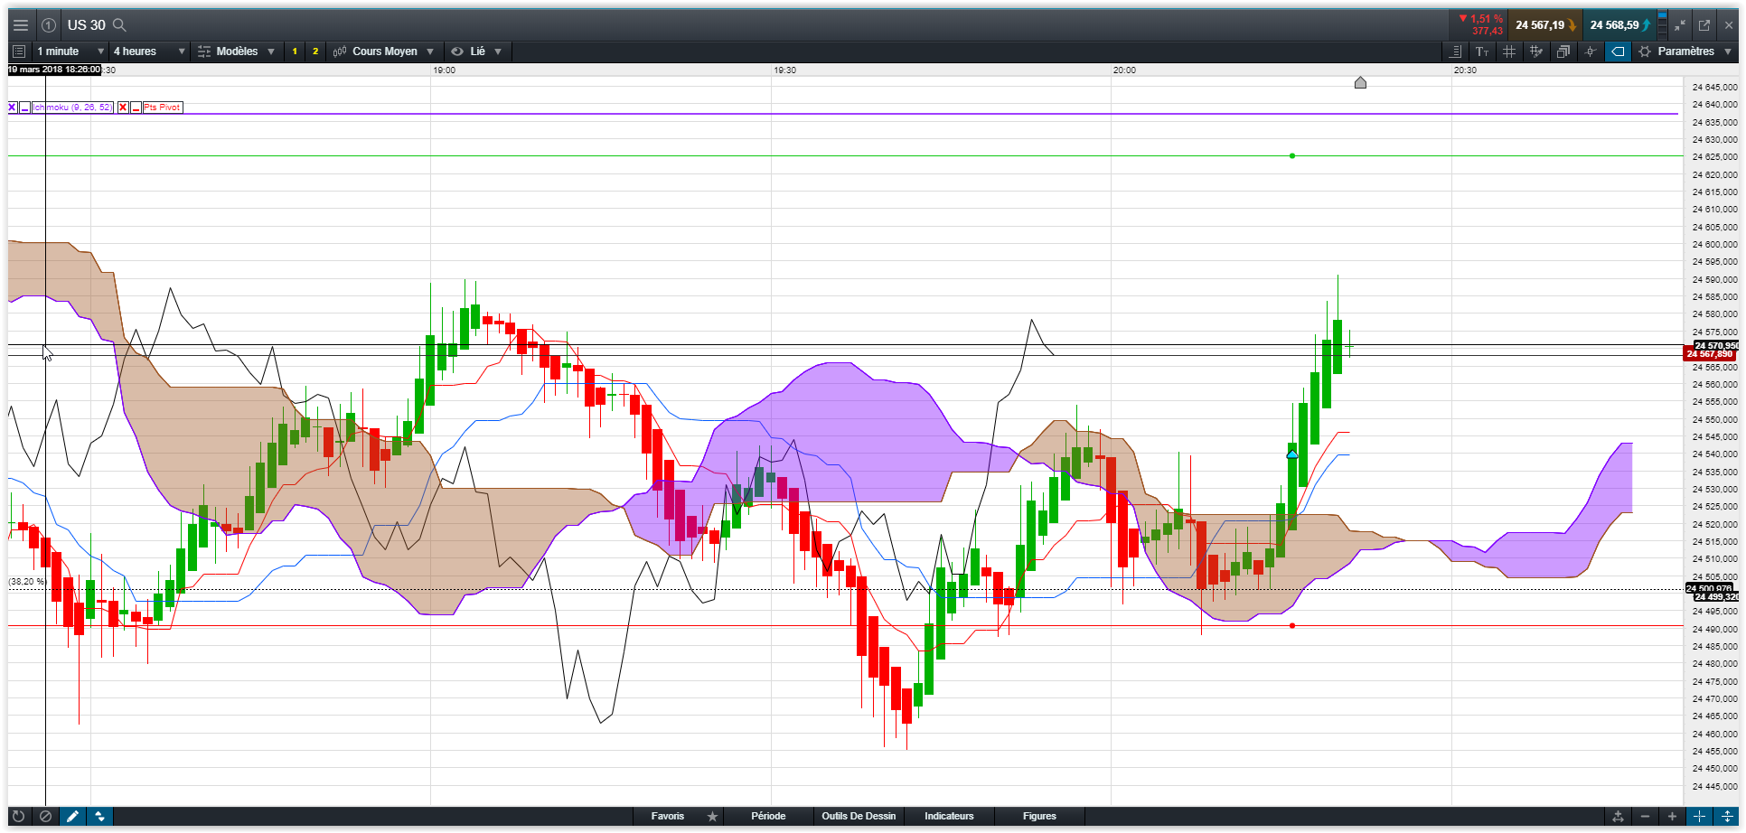Image resolution: width=1746 pixels, height=833 pixels.
Task: Select the text size tool icon
Action: tap(1481, 51)
